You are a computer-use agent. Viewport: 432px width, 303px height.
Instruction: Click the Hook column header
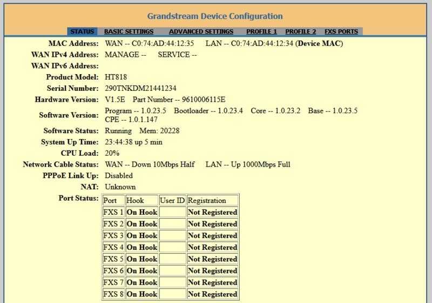[x=142, y=201]
